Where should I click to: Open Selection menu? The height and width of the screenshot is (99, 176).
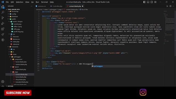pos(20,2)
